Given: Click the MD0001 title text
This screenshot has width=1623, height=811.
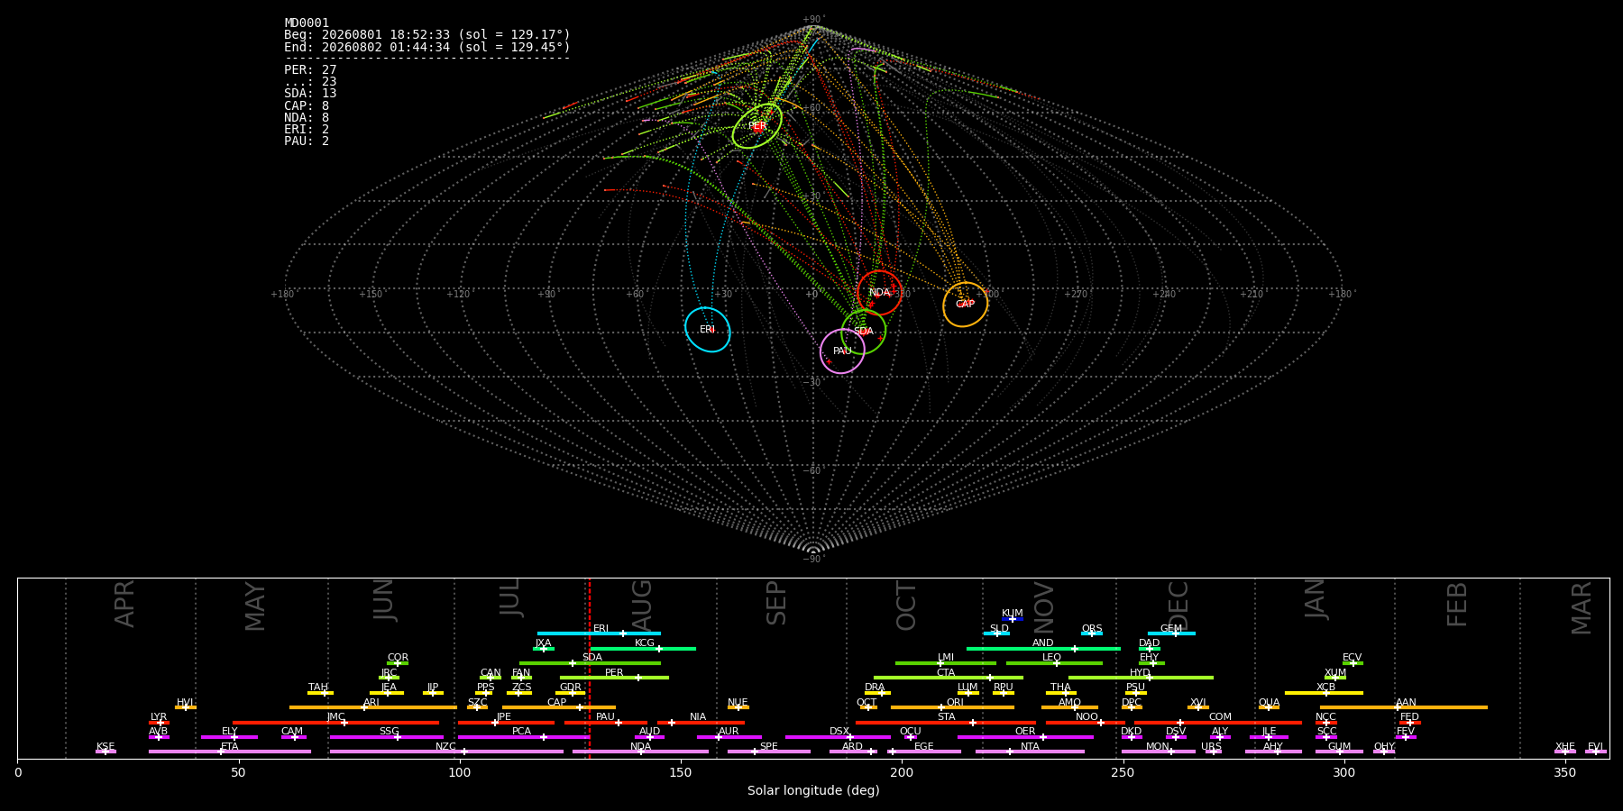Looking at the screenshot, I should click(307, 23).
